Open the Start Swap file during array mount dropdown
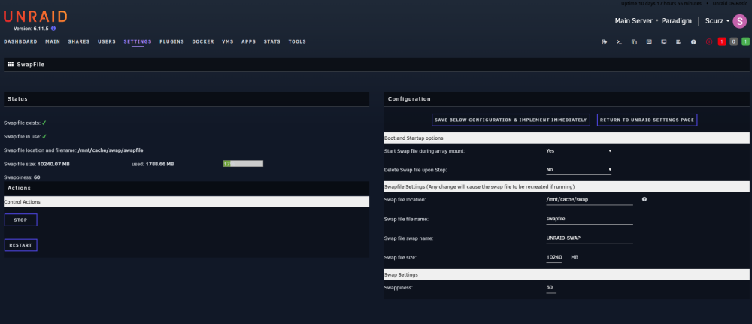Viewport: 752px width, 324px height. pos(579,151)
